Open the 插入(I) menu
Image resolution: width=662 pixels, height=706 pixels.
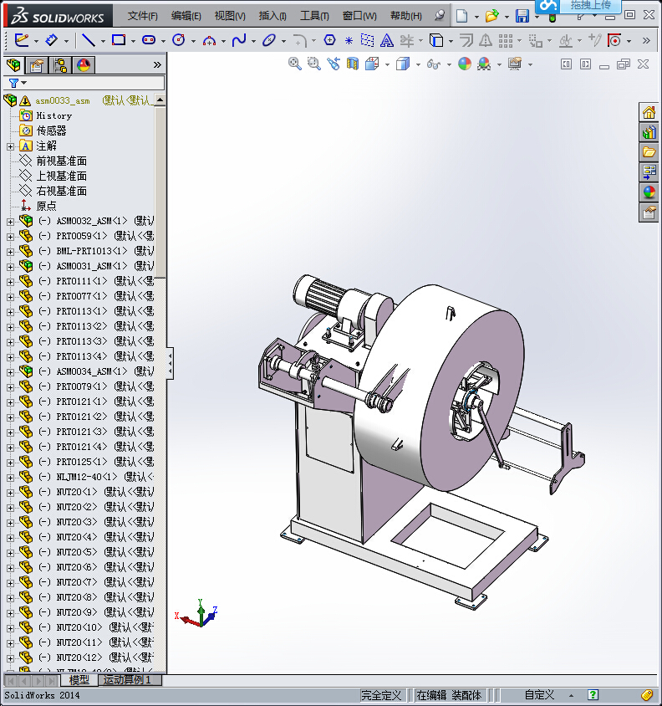(272, 16)
